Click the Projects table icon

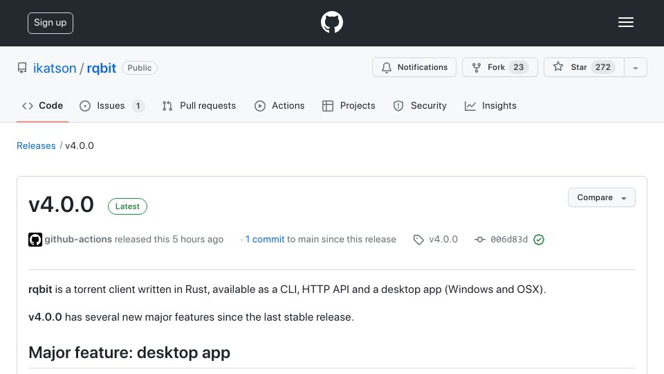[x=328, y=106]
